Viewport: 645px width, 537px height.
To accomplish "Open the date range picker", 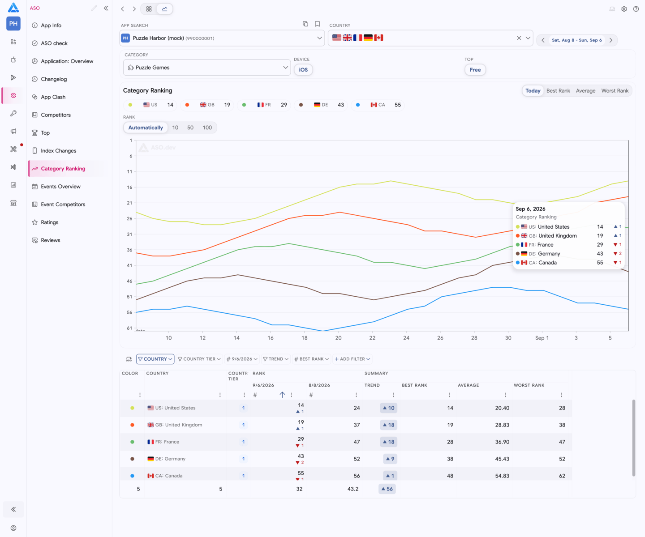I will click(577, 40).
